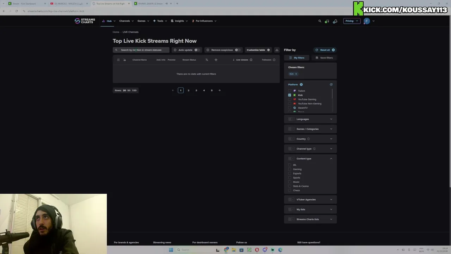The width and height of the screenshot is (451, 254).
Task: Click the Customize table button
Action: 258,50
